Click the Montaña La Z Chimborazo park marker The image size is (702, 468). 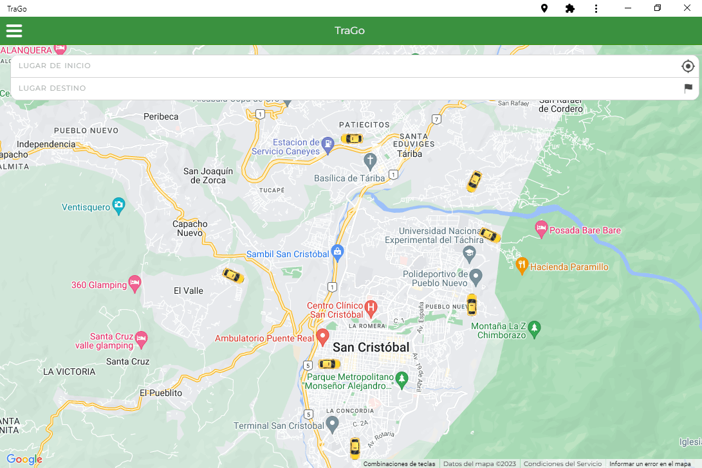click(534, 328)
